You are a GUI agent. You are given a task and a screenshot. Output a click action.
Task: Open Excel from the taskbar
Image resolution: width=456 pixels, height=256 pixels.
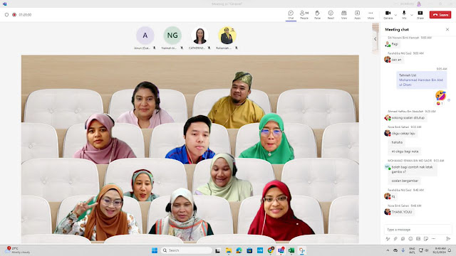pos(291,250)
